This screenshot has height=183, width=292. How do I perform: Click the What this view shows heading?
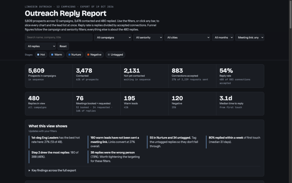pyautogui.click(x=48, y=126)
